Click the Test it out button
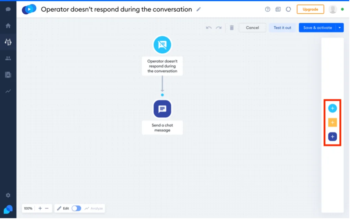The image size is (351, 220). (283, 28)
